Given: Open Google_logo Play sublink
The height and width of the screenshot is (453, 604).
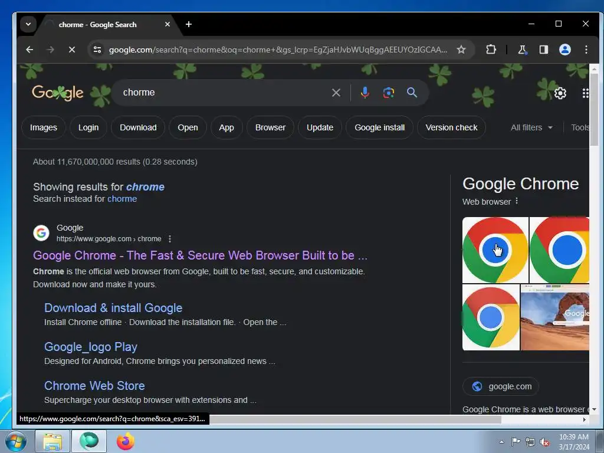Looking at the screenshot, I should point(90,347).
